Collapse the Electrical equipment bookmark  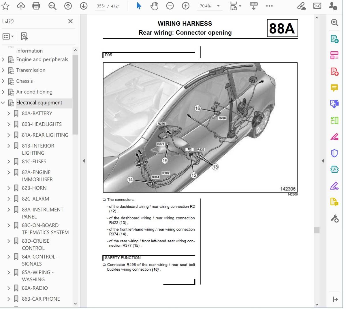[3, 103]
